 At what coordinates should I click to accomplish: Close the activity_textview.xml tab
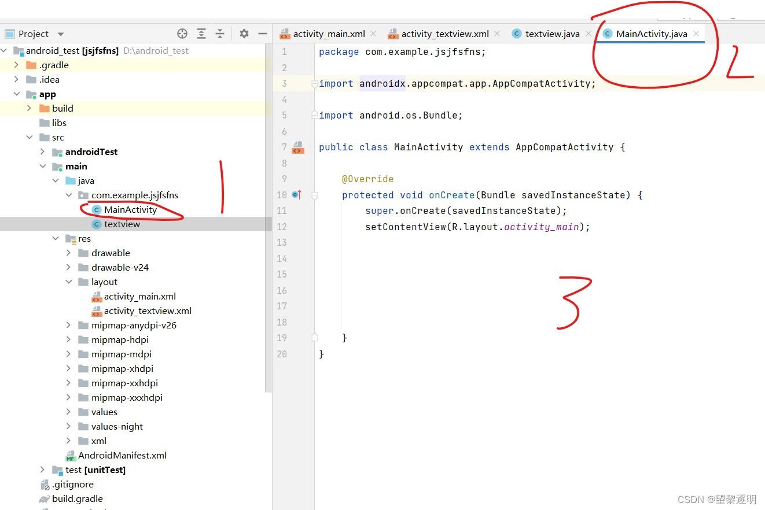pos(497,34)
